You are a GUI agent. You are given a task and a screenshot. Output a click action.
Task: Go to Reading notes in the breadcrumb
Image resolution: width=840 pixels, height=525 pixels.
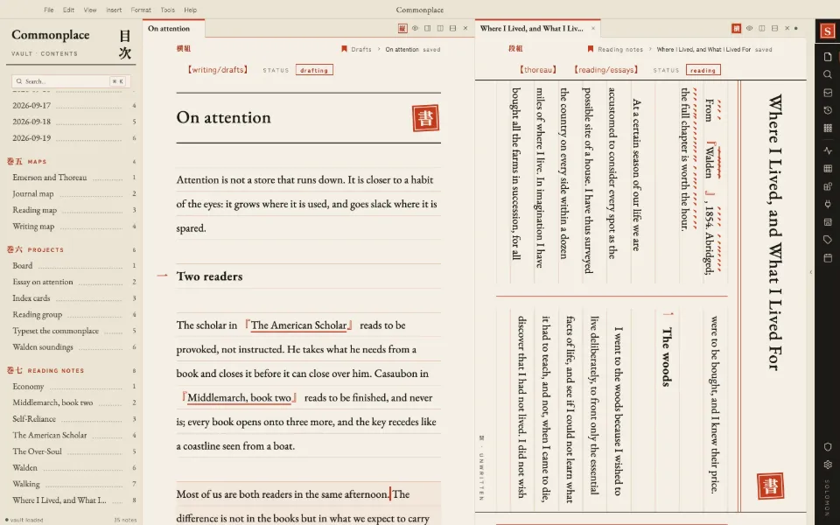click(x=619, y=49)
